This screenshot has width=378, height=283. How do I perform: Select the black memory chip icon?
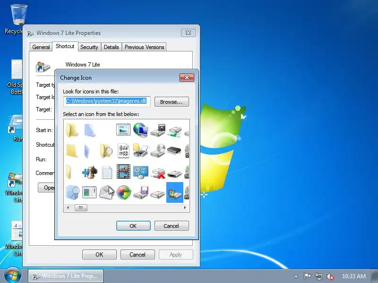tap(174, 150)
